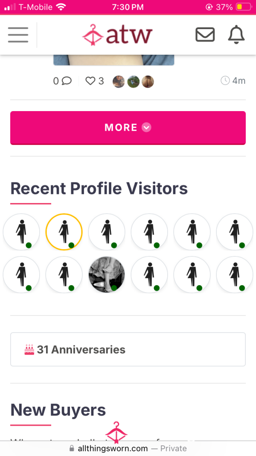
Task: Open the messages envelope icon
Action: tap(205, 35)
